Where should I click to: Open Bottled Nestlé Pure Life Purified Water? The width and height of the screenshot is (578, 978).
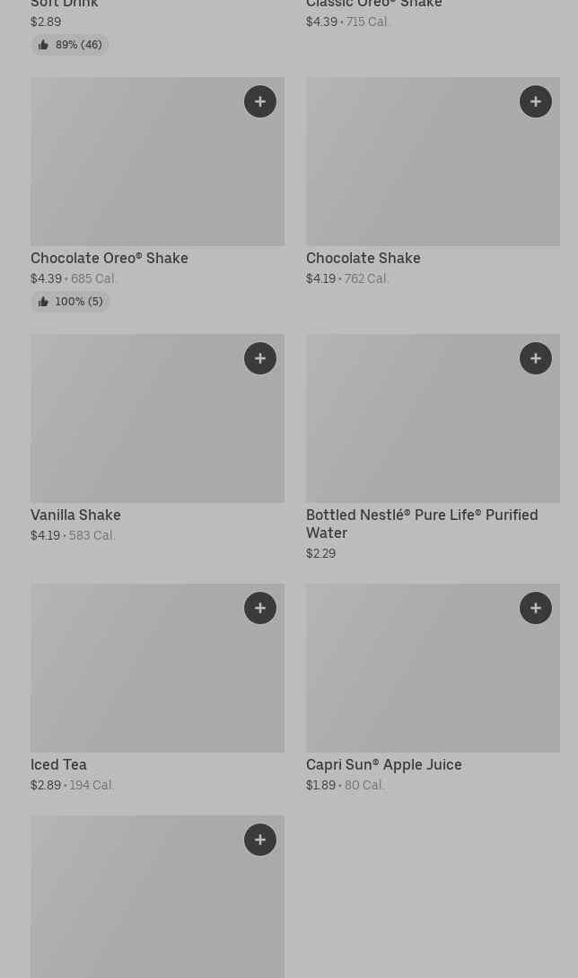point(422,524)
